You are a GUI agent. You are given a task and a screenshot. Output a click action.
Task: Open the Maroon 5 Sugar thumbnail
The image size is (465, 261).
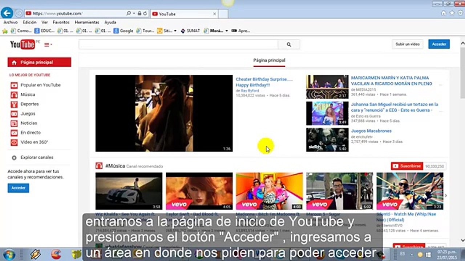point(339,191)
